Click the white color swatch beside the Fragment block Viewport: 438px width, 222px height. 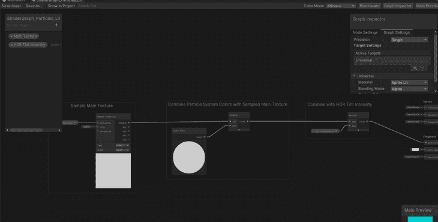click(415, 149)
